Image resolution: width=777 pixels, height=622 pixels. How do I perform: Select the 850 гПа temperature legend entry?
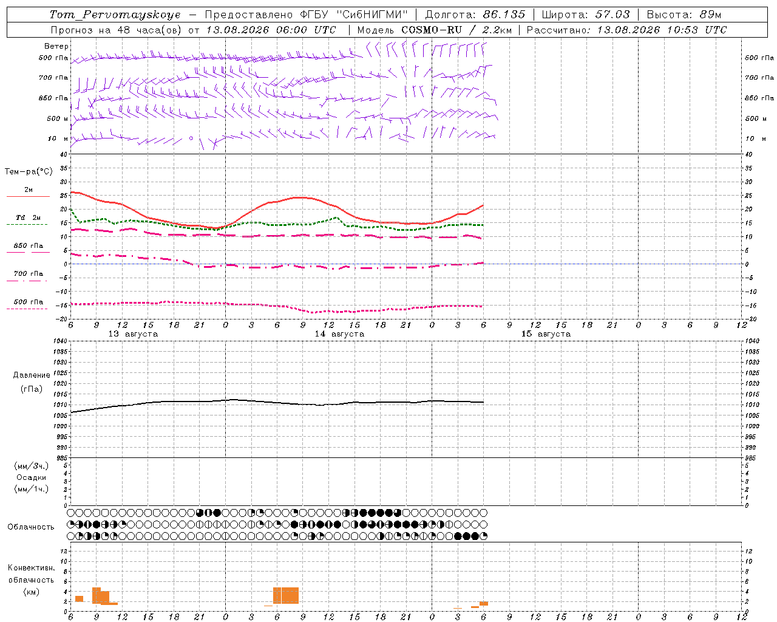[x=28, y=246]
